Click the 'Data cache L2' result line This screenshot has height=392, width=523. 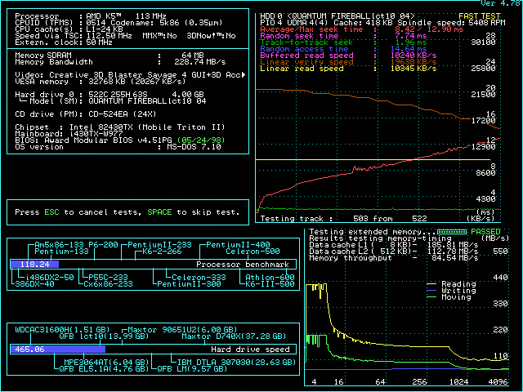click(394, 252)
